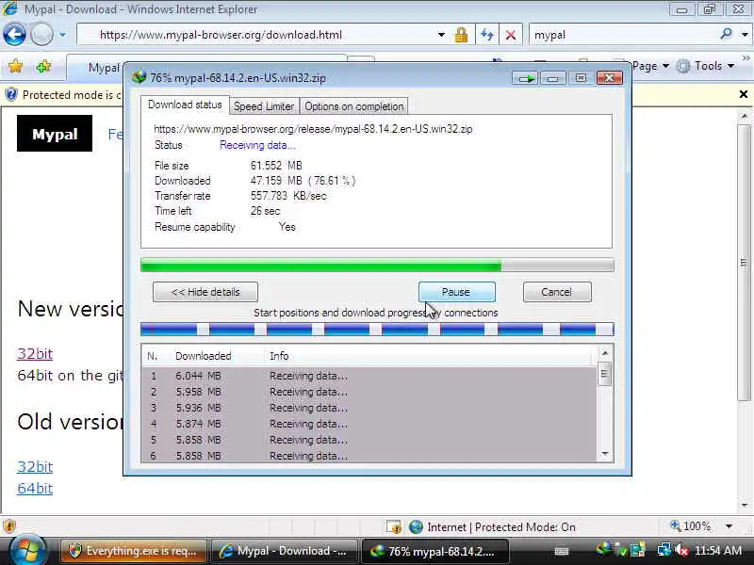Close the Protected mode information bar
Image resolution: width=754 pixels, height=565 pixels.
[x=744, y=94]
